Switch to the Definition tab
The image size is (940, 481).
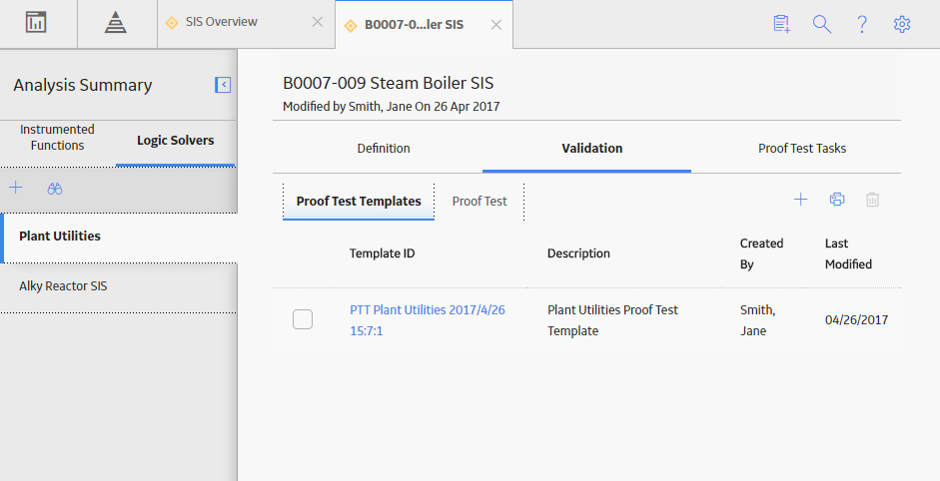384,148
